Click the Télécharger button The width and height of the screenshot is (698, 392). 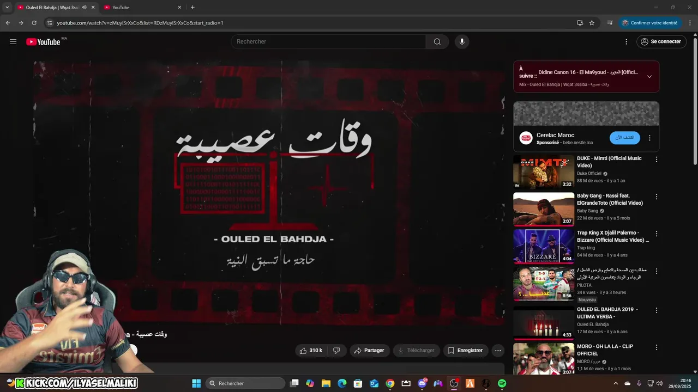pos(417,351)
